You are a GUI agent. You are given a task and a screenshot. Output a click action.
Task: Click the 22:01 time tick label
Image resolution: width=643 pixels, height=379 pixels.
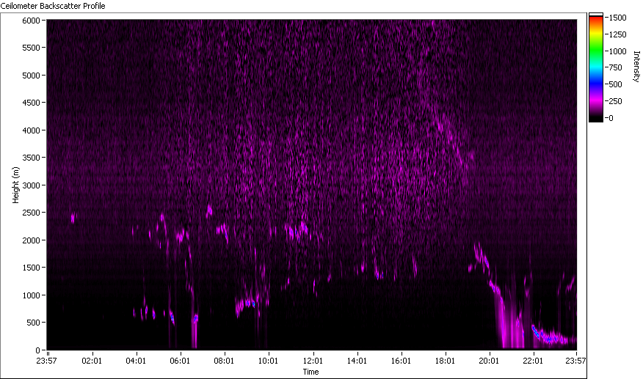click(x=533, y=361)
